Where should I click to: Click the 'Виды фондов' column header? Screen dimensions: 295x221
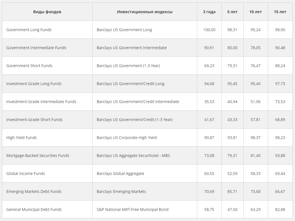coord(47,12)
